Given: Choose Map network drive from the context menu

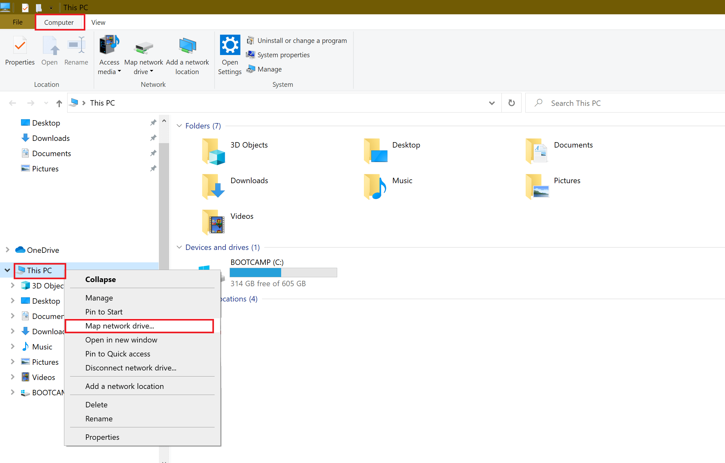Looking at the screenshot, I should click(x=120, y=326).
